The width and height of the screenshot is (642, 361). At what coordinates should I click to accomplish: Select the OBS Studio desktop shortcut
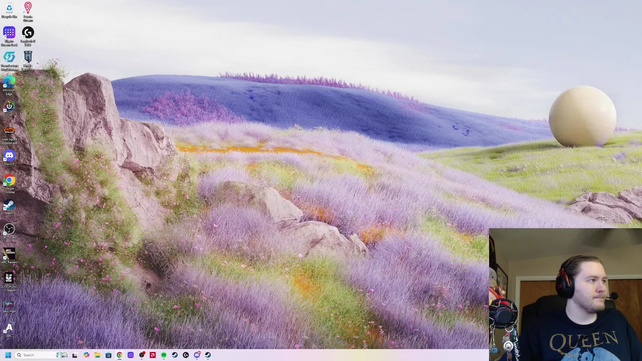pos(9,232)
